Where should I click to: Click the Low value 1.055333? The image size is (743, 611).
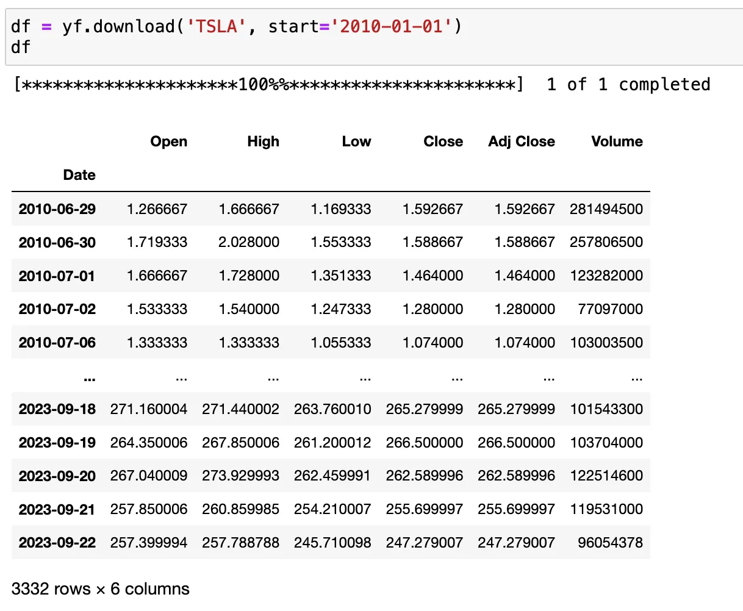click(341, 343)
